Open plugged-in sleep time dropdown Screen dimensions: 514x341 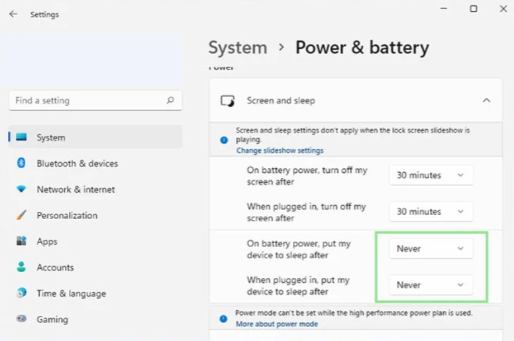(431, 285)
